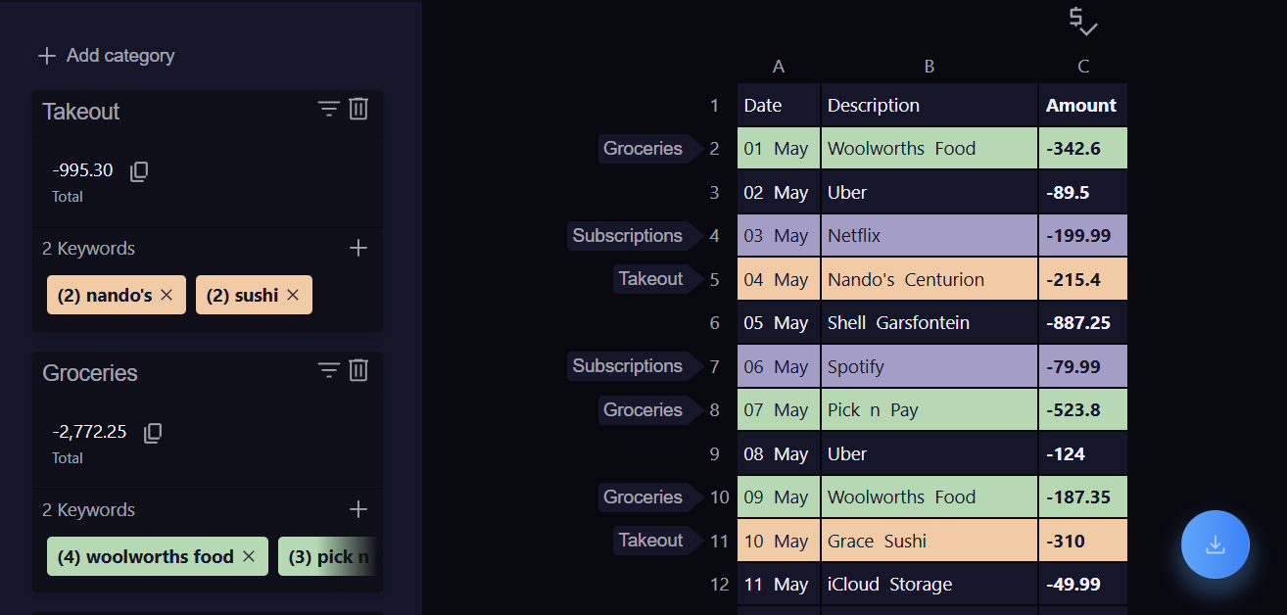Select the Netflix description cell
The image size is (1287, 615).
point(929,236)
